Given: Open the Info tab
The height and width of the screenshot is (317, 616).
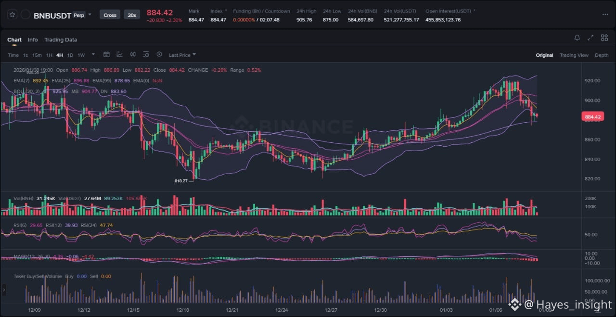Looking at the screenshot, I should pos(33,40).
